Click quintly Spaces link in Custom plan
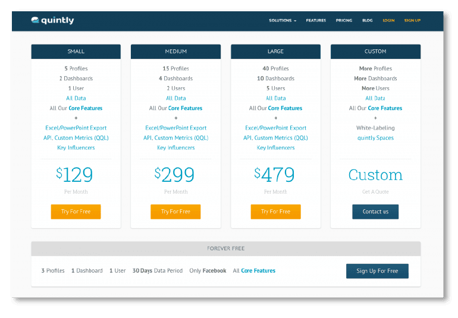 (375, 138)
